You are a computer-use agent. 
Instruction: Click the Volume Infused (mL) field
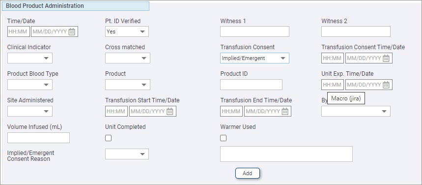(x=38, y=138)
